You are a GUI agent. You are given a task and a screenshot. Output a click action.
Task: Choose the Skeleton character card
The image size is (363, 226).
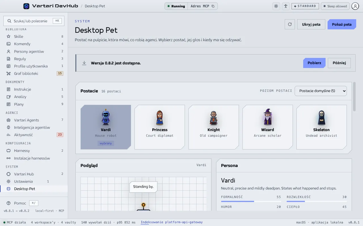[x=321, y=127]
